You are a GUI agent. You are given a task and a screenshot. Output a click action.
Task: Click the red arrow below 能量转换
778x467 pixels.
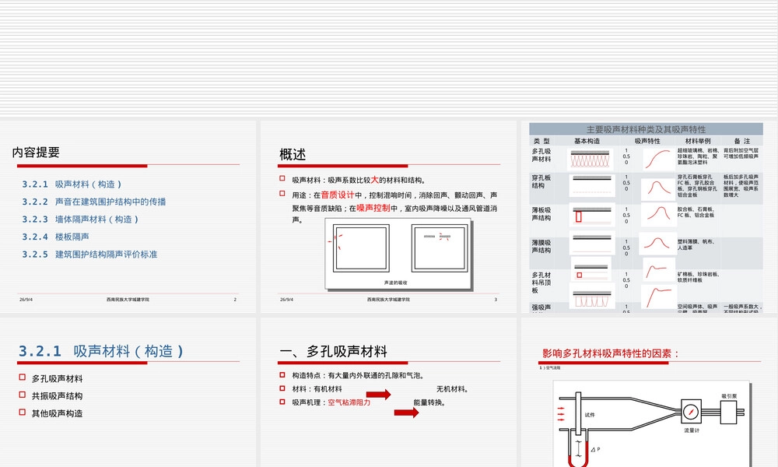coord(407,413)
